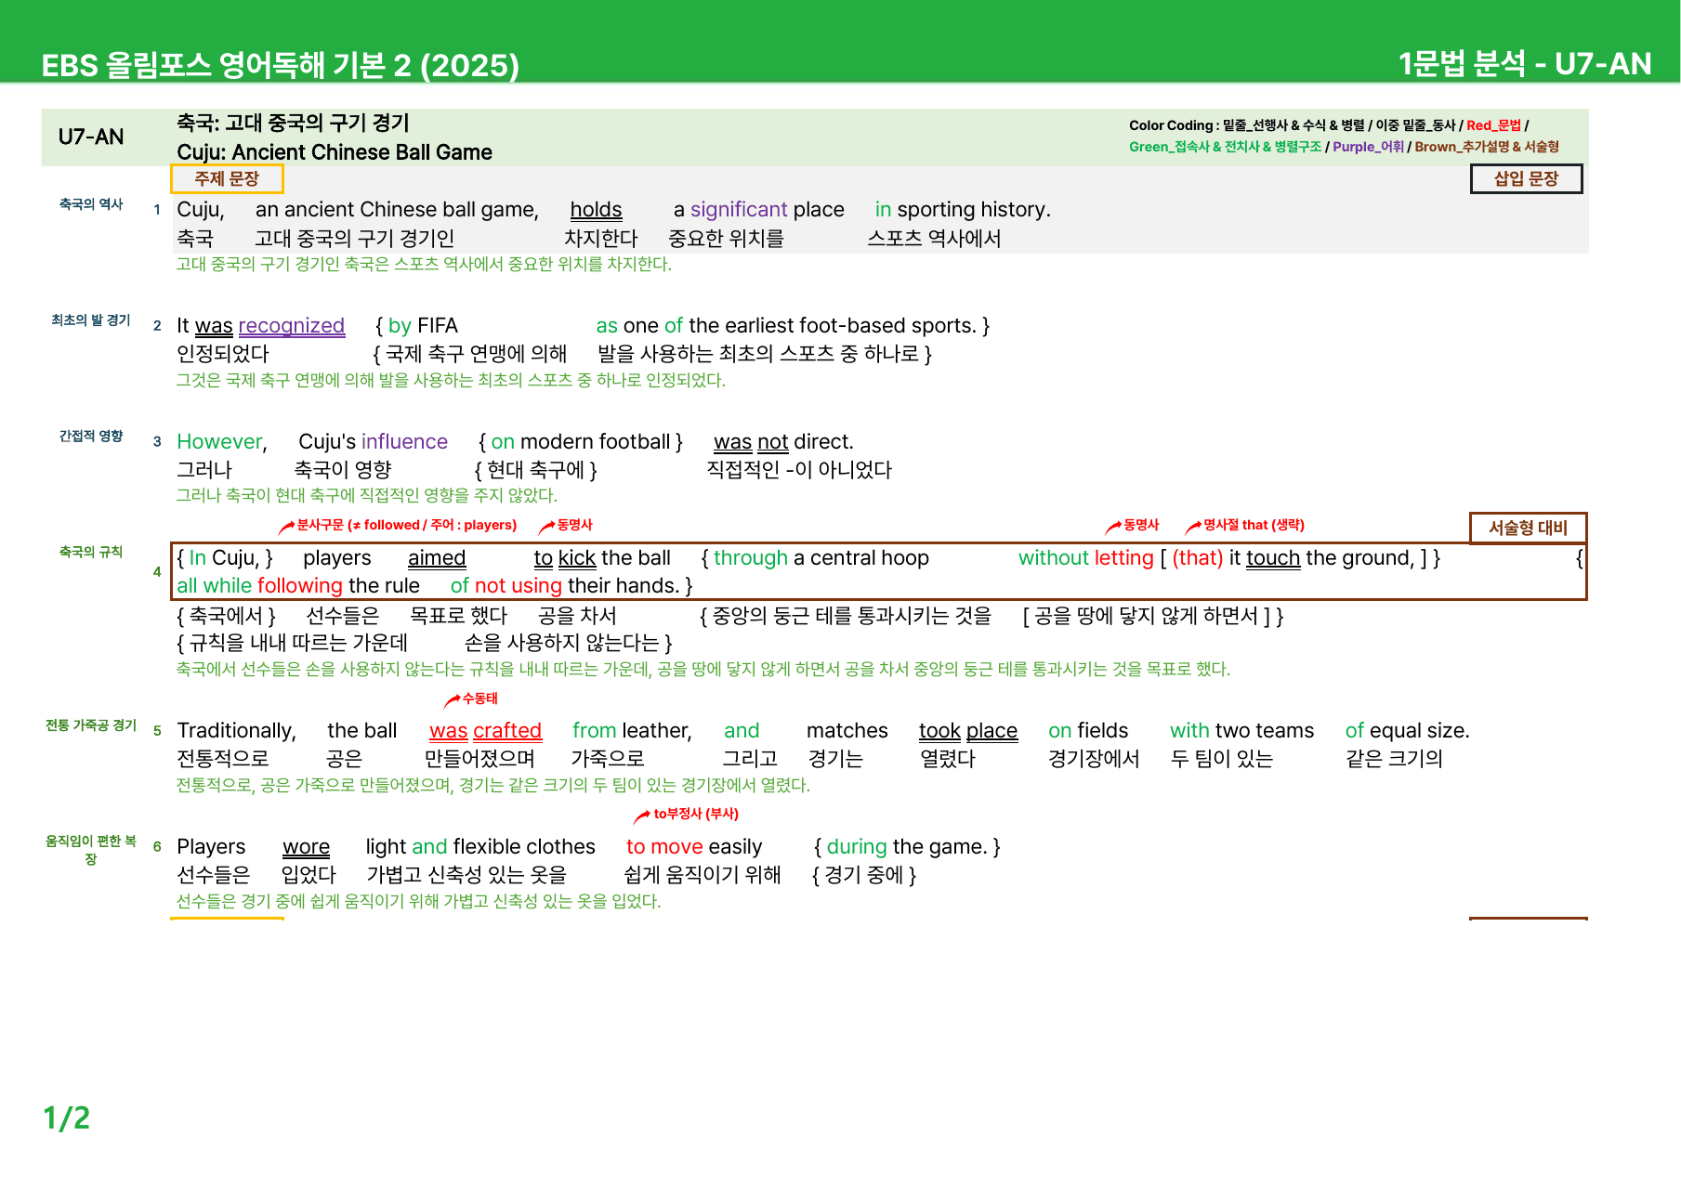Click the underlined verb 'holds' in sentence 1
1681x1188 pixels.
(x=596, y=210)
